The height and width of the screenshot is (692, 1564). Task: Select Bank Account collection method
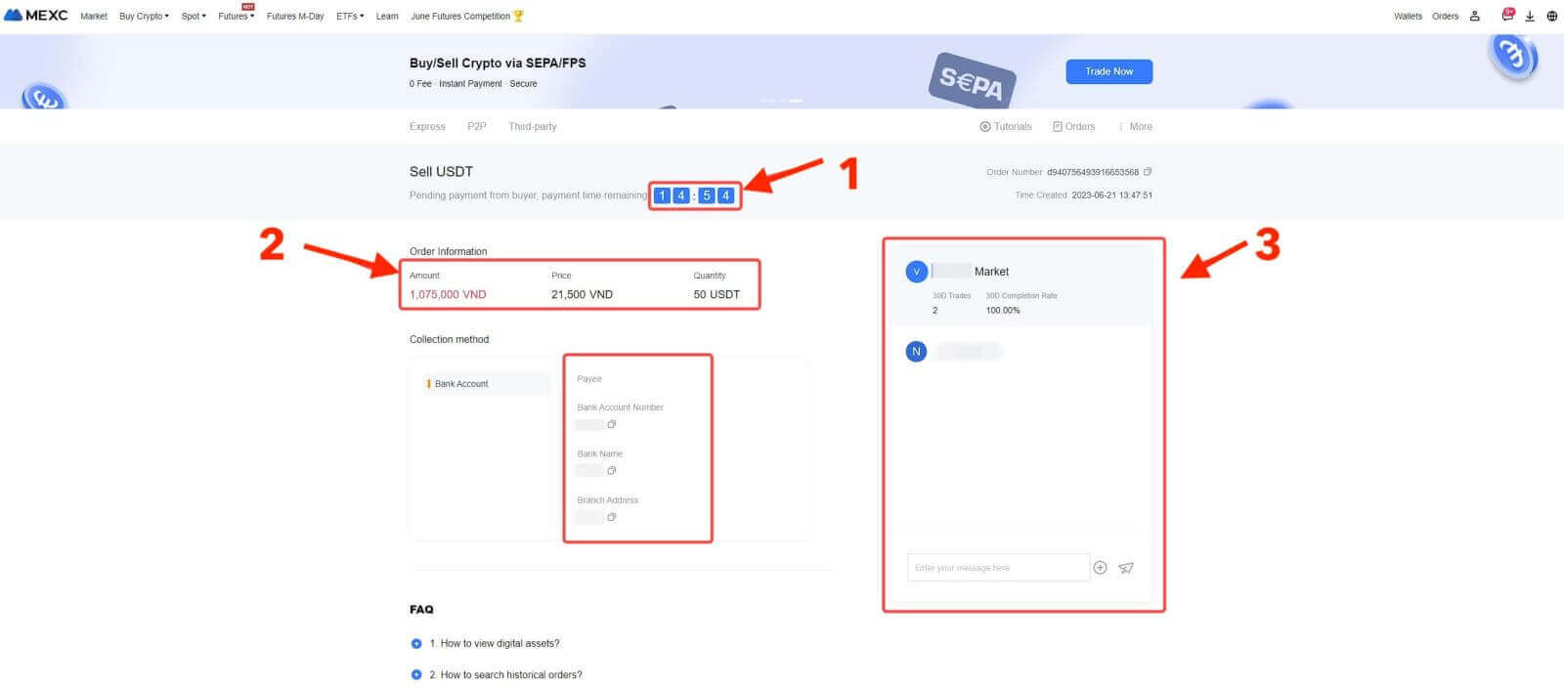486,384
